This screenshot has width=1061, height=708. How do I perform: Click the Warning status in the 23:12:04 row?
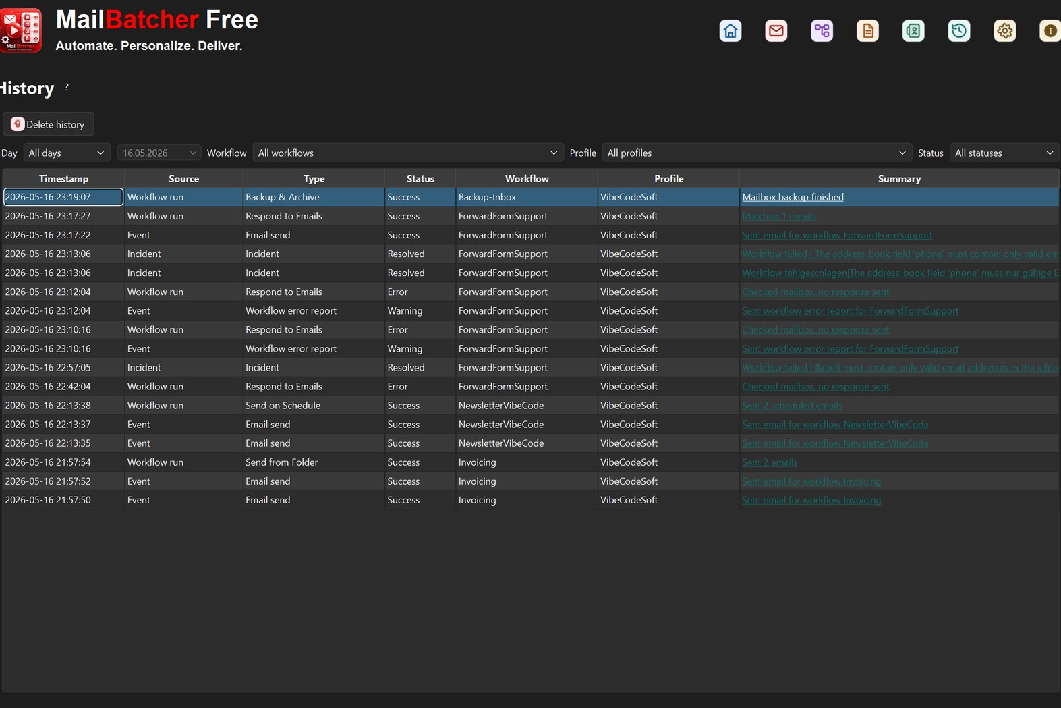[420, 311]
